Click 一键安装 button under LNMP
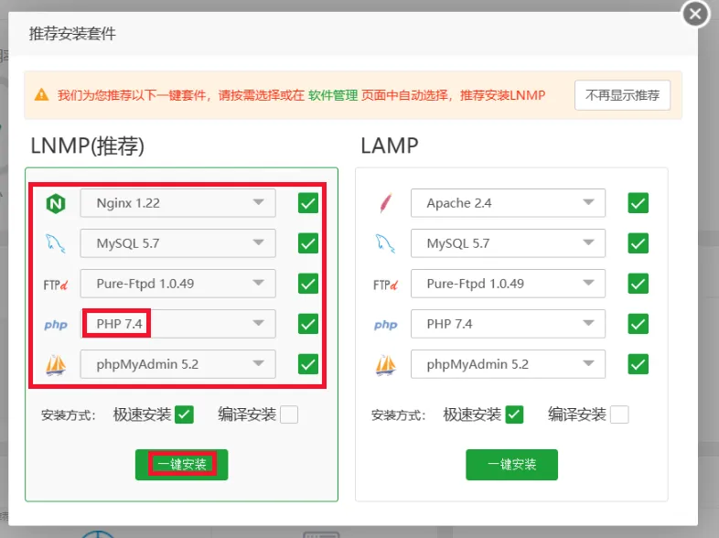Screen dimensions: 719x538 point(182,465)
